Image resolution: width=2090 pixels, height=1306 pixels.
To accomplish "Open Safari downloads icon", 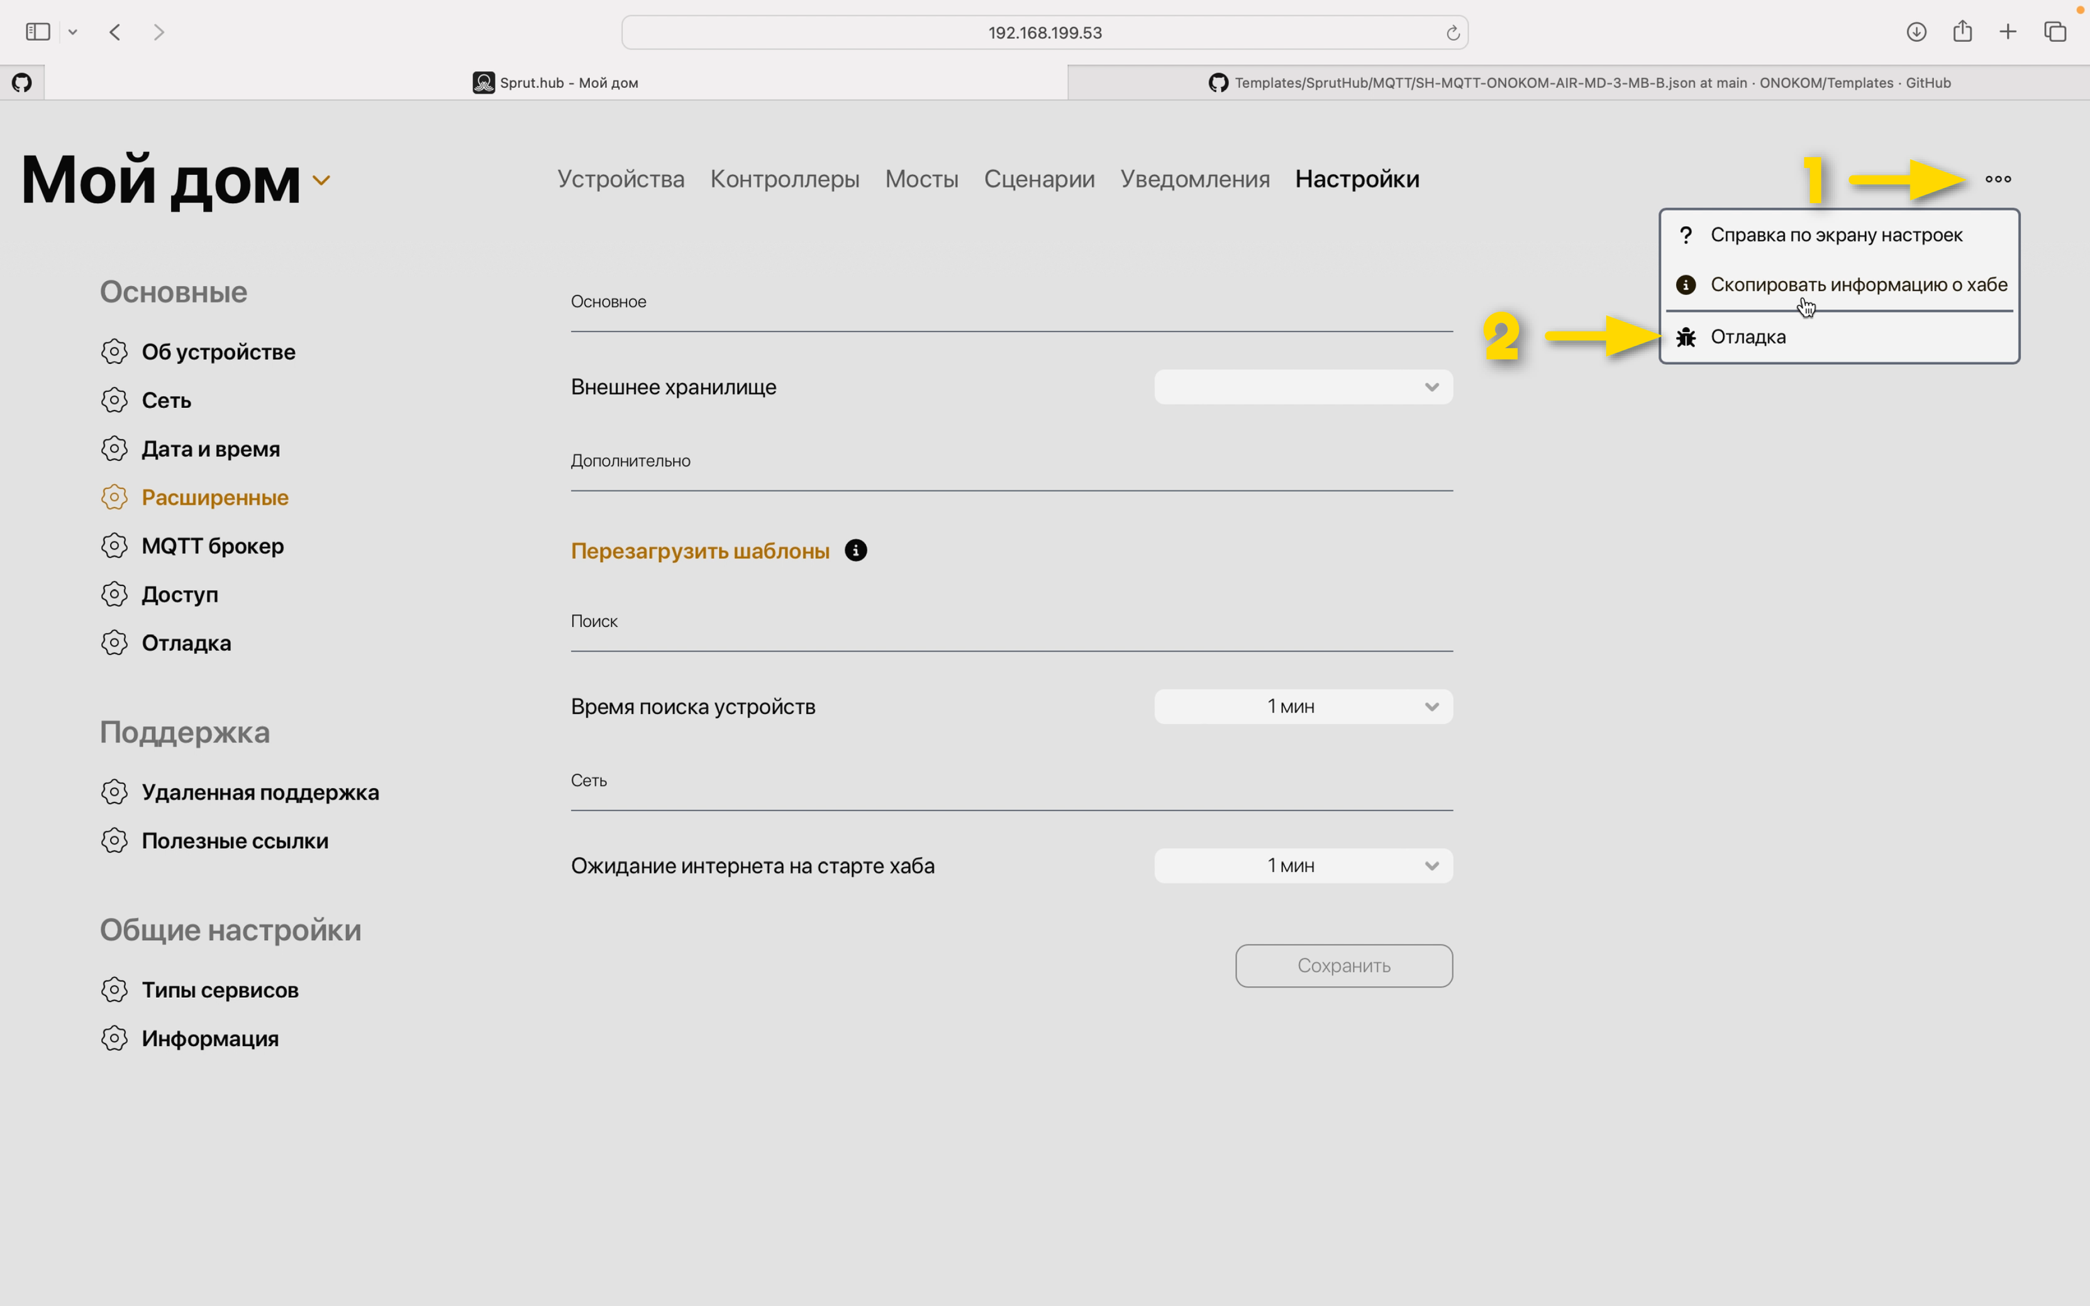I will (x=1916, y=32).
